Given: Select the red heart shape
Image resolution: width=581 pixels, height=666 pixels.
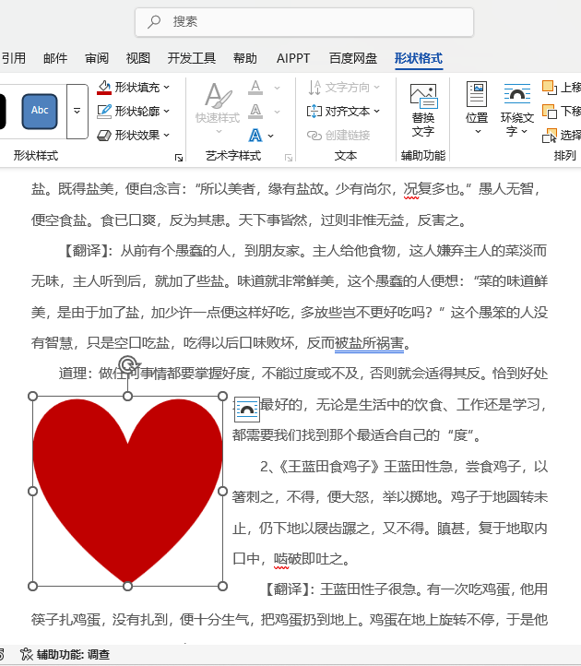Looking at the screenshot, I should 127,491.
